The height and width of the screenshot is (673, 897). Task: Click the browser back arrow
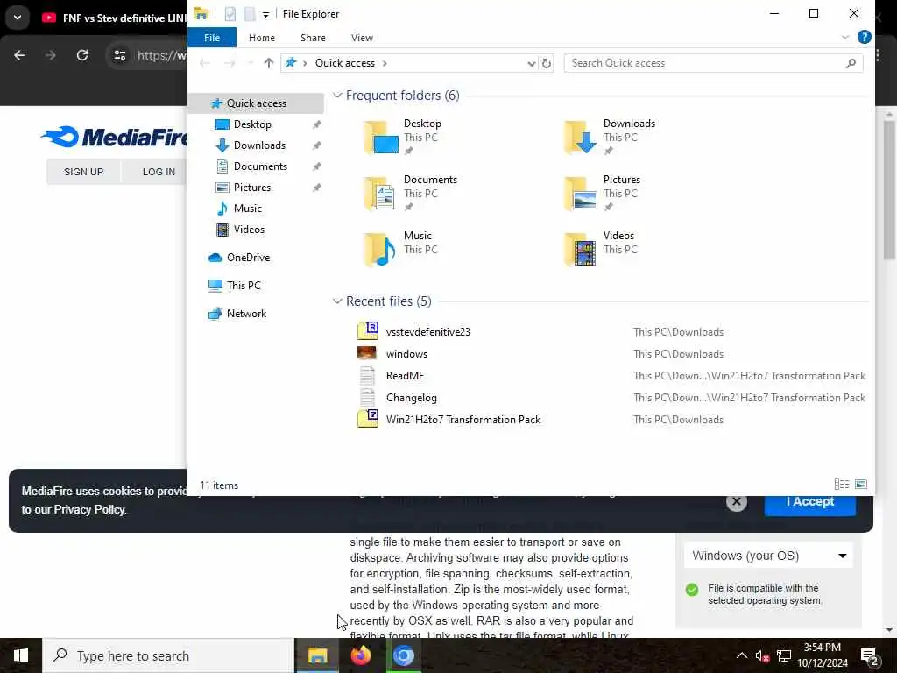19,55
